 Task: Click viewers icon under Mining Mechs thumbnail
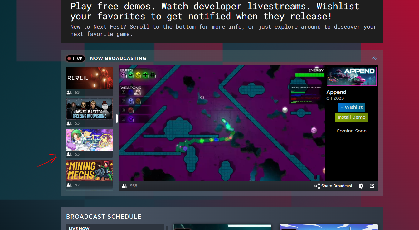coord(69,185)
